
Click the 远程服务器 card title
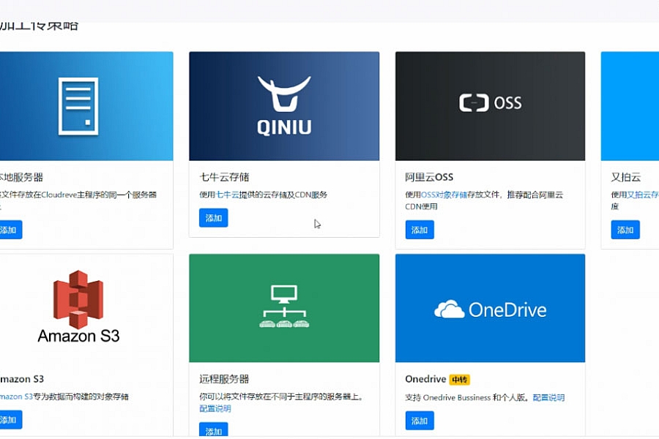tap(224, 379)
